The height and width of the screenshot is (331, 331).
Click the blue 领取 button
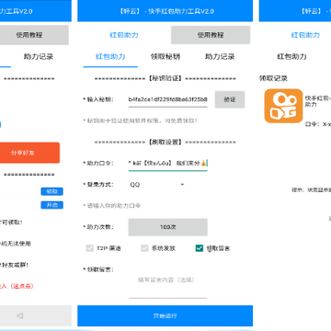click(x=51, y=191)
